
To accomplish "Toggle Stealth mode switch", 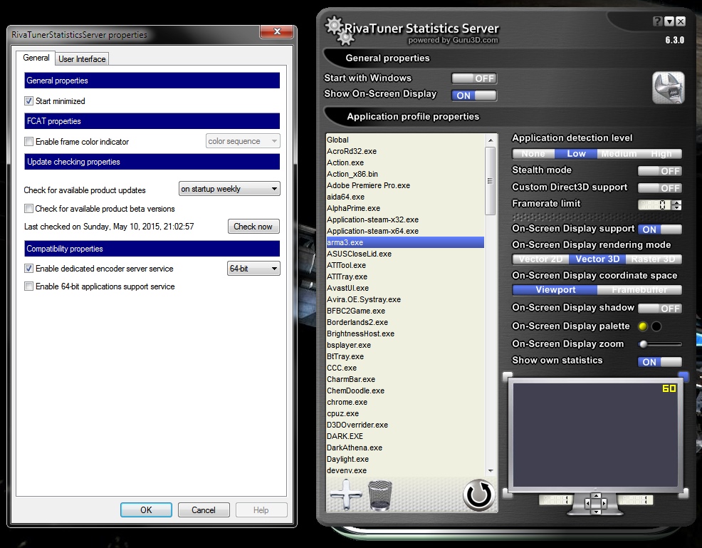I will [659, 171].
